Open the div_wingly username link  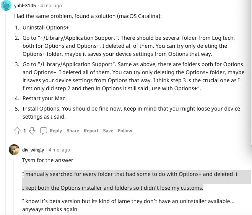(33, 150)
